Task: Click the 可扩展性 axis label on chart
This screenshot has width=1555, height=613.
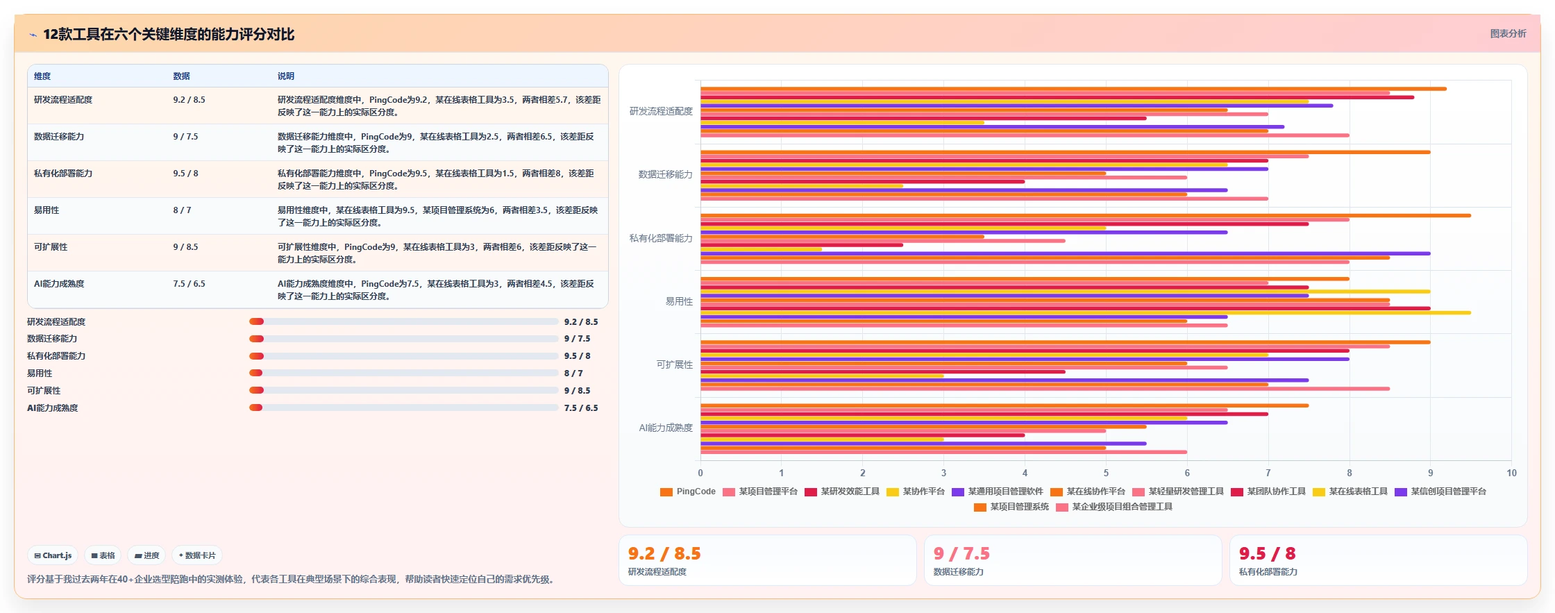Action: pos(675,364)
